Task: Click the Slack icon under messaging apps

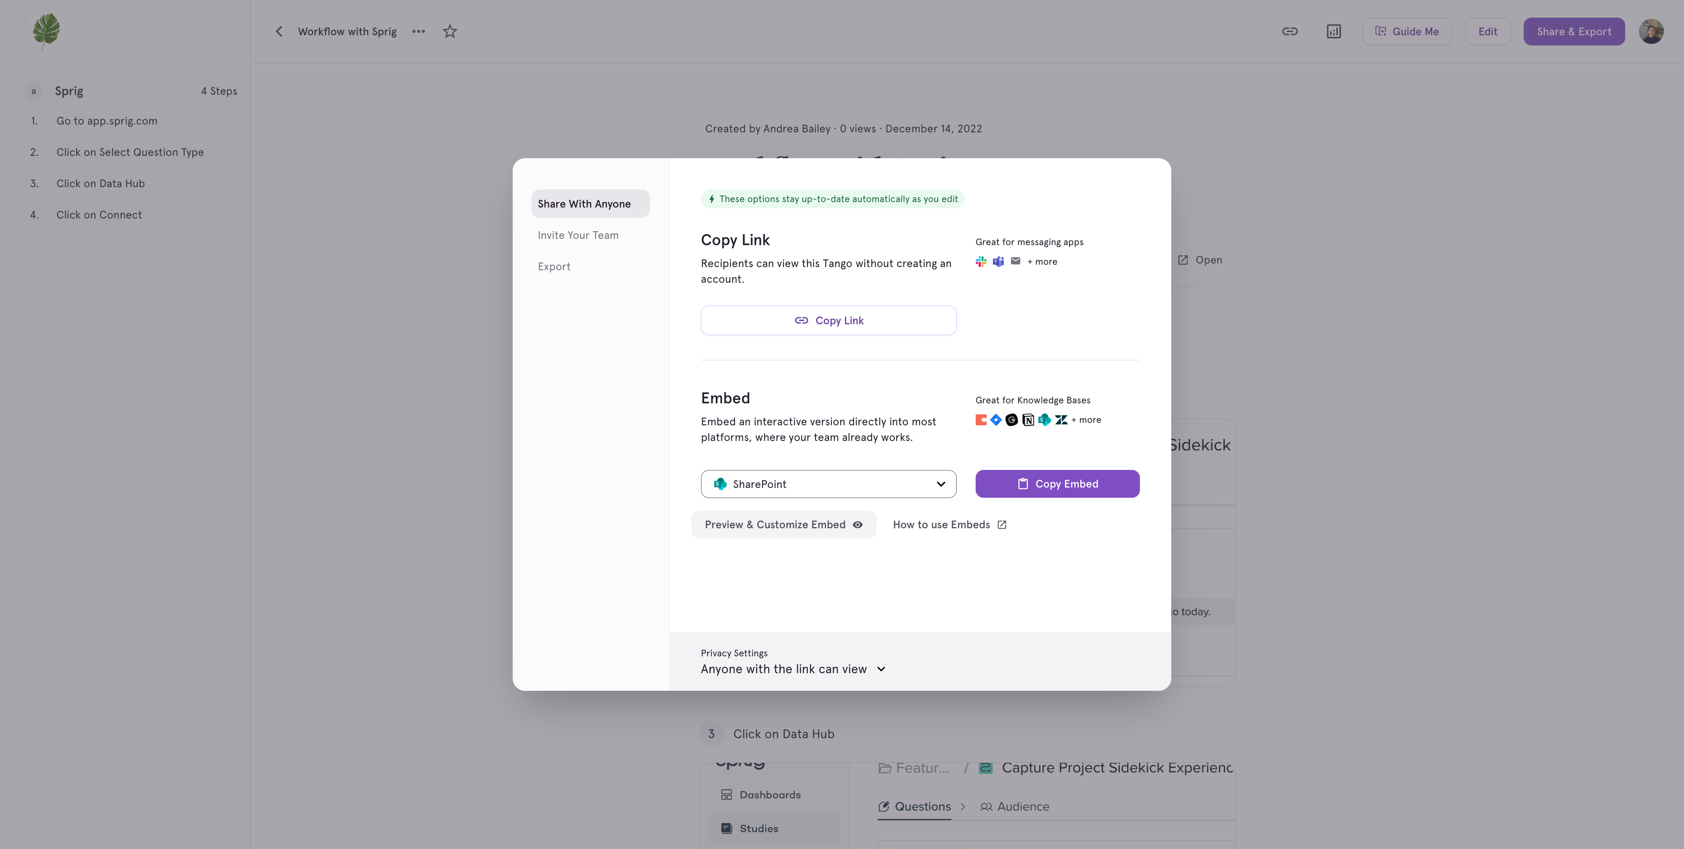Action: click(x=981, y=261)
